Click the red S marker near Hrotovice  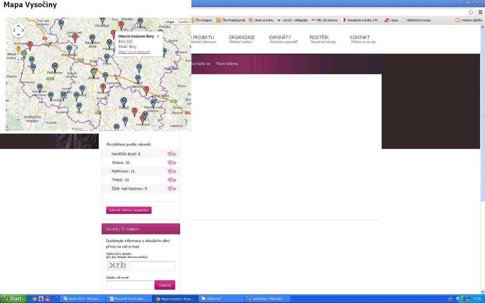coord(142,119)
